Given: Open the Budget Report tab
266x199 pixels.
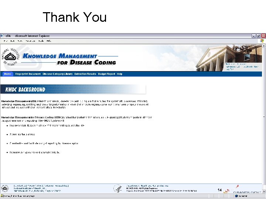Looking at the screenshot, I should [x=106, y=74].
